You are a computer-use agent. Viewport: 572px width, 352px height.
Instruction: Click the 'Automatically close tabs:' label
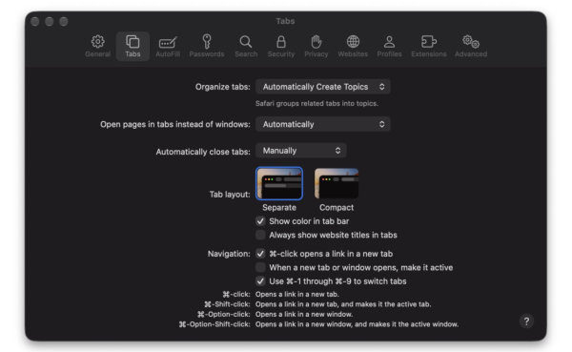(x=203, y=152)
